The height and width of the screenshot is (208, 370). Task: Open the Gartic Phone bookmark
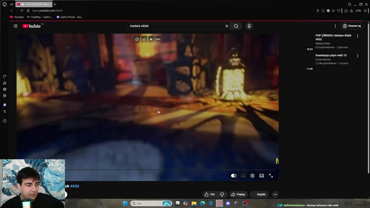pyautogui.click(x=70, y=17)
